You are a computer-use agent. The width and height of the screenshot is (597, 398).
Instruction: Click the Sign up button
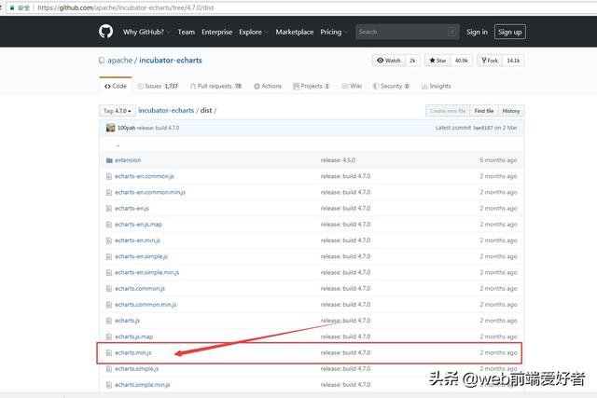(510, 32)
